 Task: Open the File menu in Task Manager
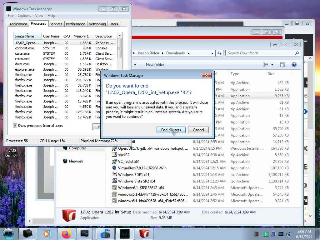(11, 16)
